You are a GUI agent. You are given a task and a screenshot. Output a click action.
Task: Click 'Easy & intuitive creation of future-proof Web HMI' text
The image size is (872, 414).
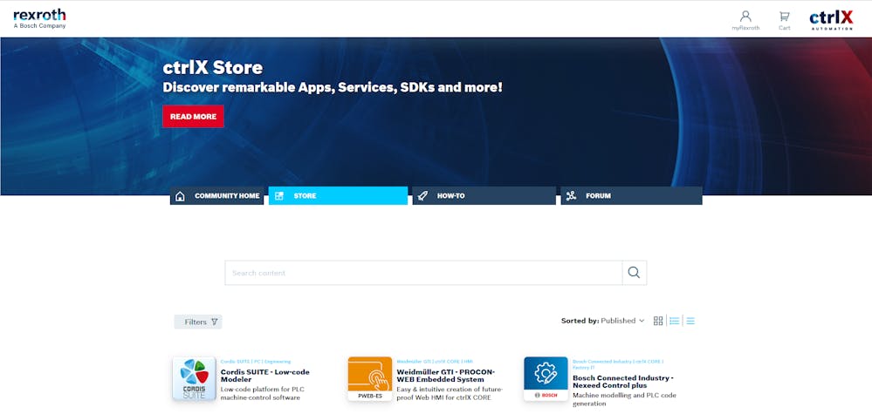(x=450, y=393)
